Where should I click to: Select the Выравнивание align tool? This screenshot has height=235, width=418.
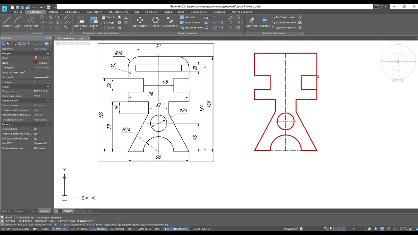(x=191, y=28)
